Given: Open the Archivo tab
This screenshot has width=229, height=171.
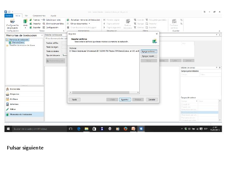Looking at the screenshot, I should click(9, 16).
